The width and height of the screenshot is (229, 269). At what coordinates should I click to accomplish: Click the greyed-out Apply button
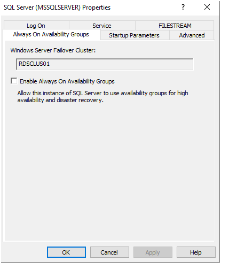(153, 252)
